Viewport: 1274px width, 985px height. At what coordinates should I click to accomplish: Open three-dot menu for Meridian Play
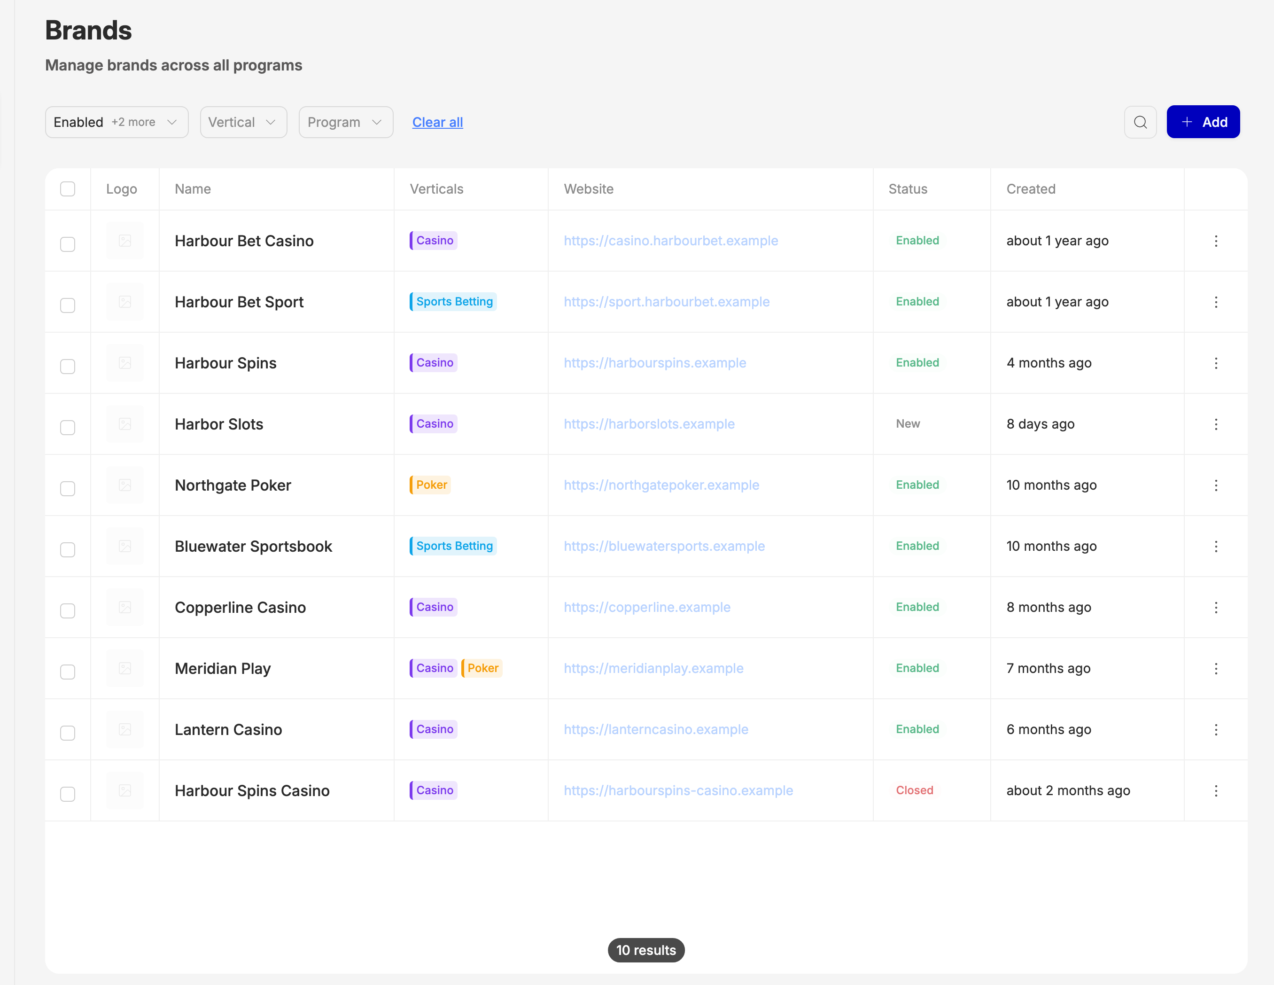click(1216, 669)
